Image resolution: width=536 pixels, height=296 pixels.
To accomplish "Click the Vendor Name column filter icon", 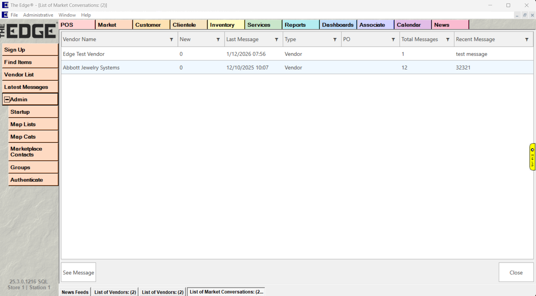I will pyautogui.click(x=172, y=40).
